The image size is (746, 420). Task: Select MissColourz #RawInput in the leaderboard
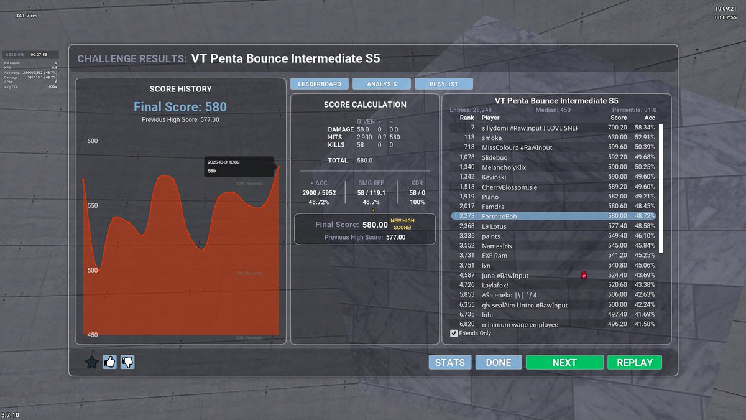tap(553, 147)
